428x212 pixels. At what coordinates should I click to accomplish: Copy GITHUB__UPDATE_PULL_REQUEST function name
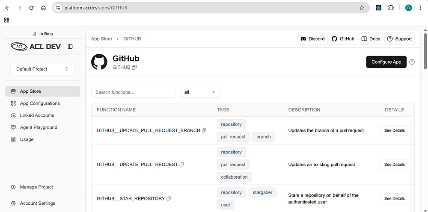[181, 165]
